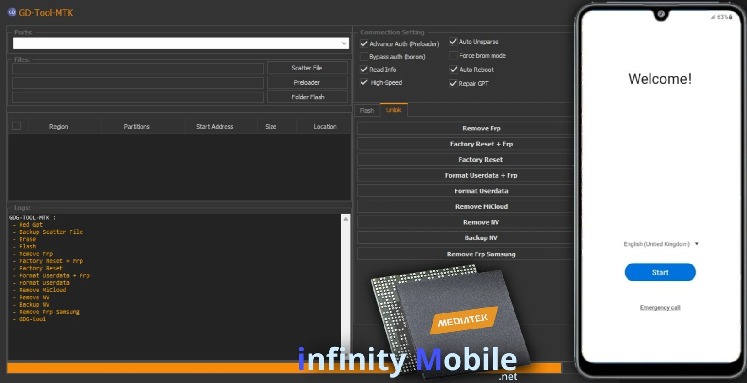
Task: Tap Start button on the phone screen
Action: [x=660, y=272]
